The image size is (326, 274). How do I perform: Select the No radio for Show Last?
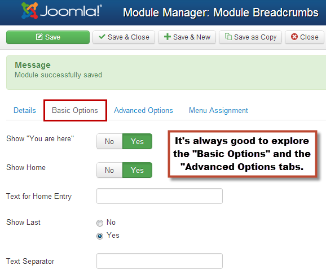100,223
